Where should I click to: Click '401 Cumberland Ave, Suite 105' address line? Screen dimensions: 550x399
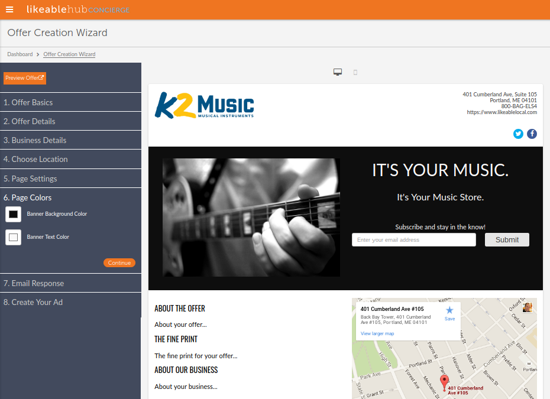pyautogui.click(x=500, y=95)
